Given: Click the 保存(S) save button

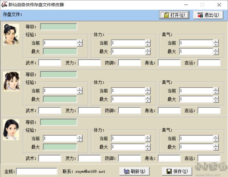Looking at the screenshot, I should click(177, 171).
